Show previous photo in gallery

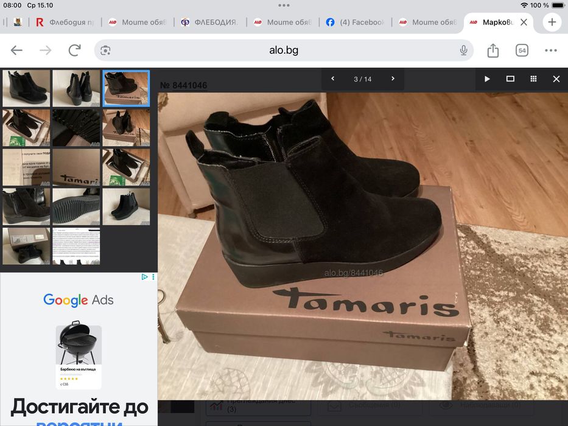332,79
